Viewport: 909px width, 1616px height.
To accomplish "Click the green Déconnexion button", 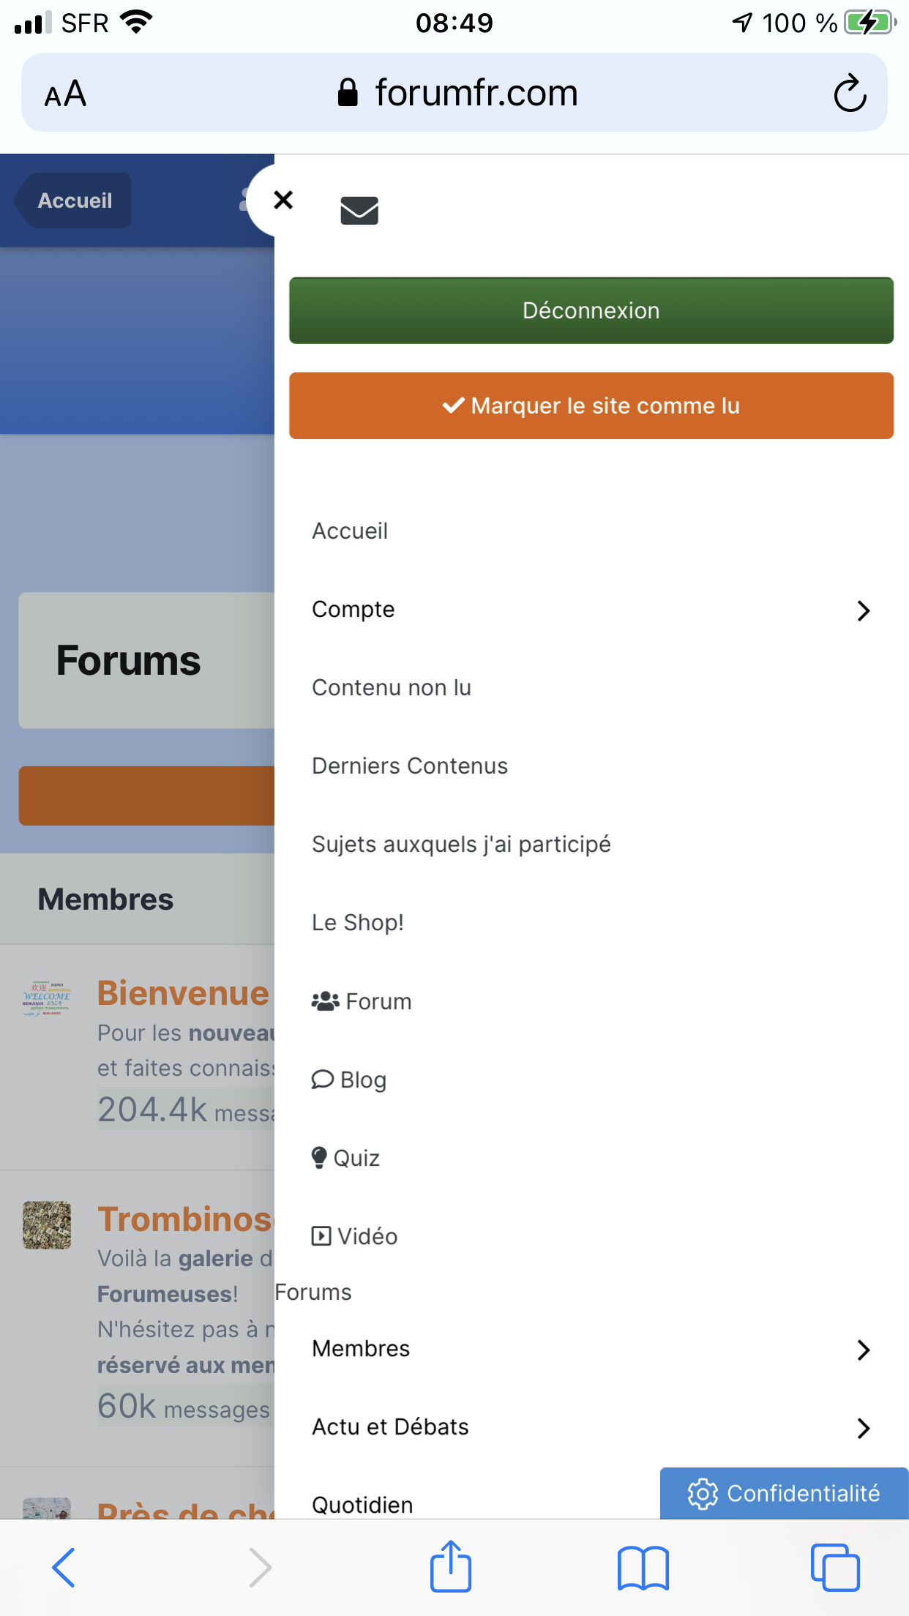I will click(x=591, y=310).
